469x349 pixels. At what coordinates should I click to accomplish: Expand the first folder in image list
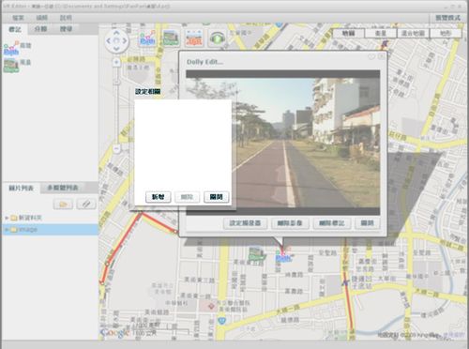pyautogui.click(x=7, y=218)
